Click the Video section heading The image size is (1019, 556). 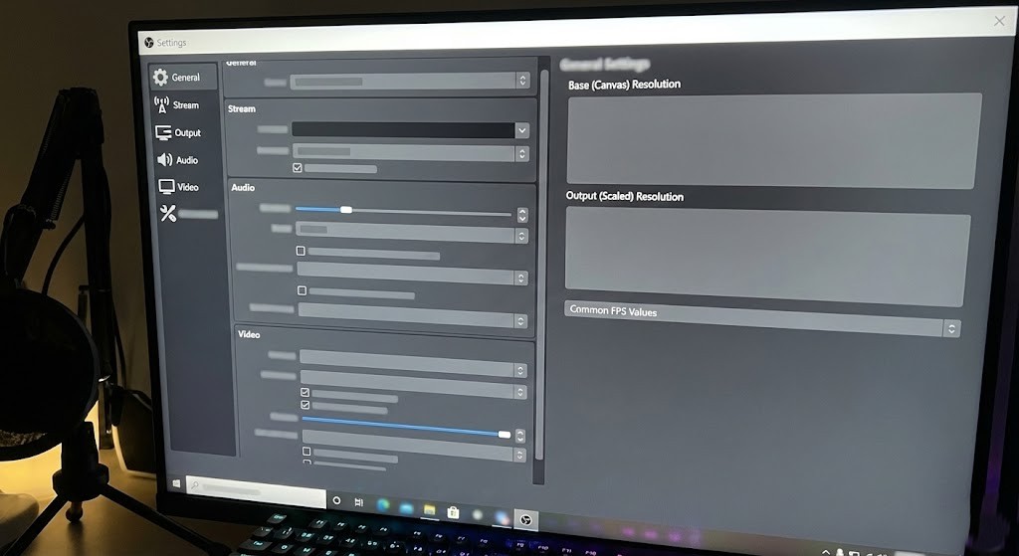coord(249,334)
